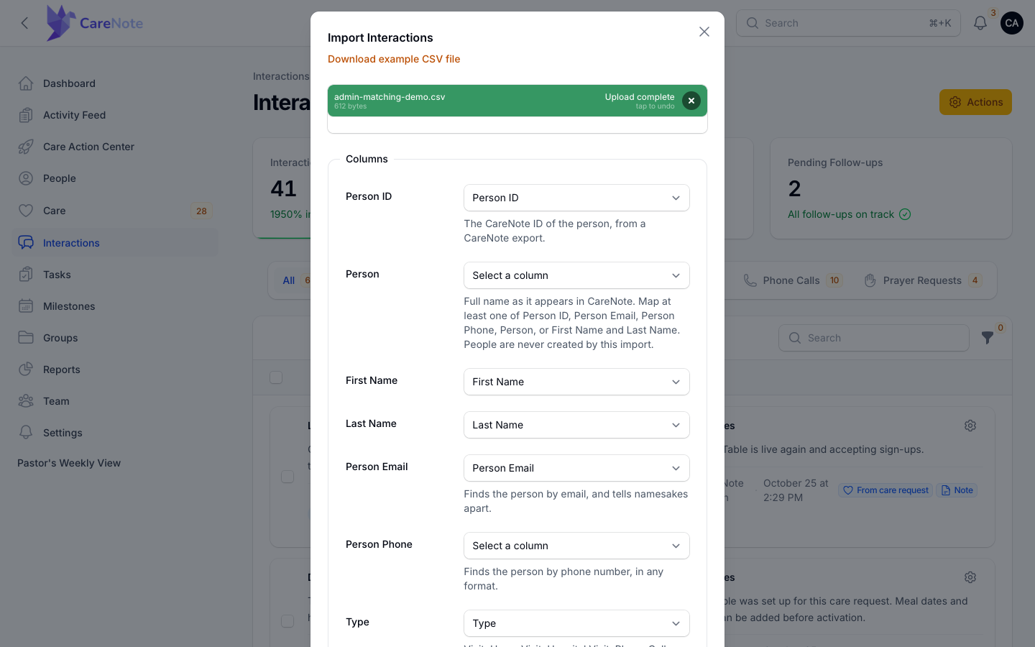1035x647 pixels.
Task: Open the Type column dropdown
Action: [x=576, y=623]
